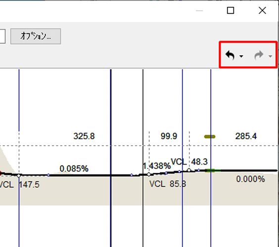The image size is (279, 247).
Task: Expand the undo history dropdown arrow
Action: [x=241, y=56]
